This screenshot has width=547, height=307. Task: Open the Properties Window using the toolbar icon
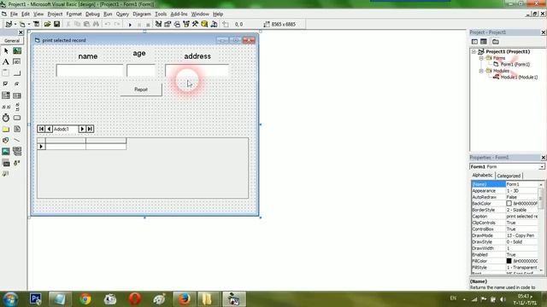coord(168,24)
